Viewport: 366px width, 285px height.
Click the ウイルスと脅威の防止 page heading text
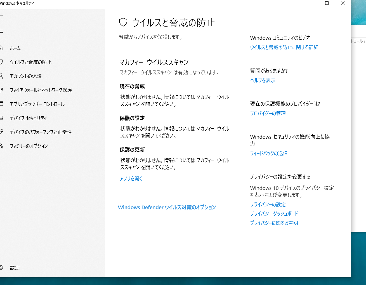tap(174, 23)
